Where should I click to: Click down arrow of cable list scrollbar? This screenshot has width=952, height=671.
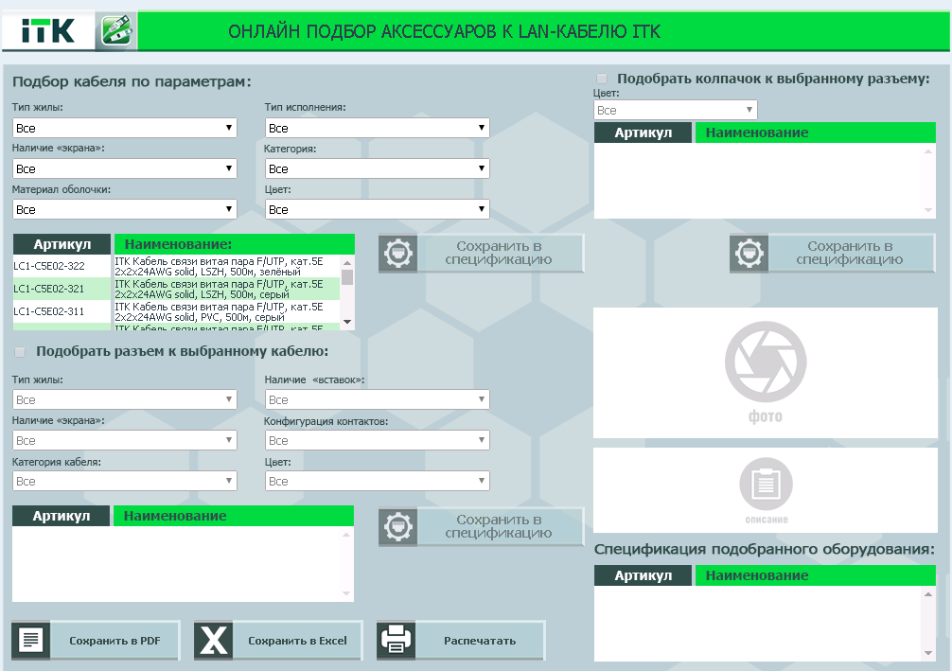tap(347, 322)
